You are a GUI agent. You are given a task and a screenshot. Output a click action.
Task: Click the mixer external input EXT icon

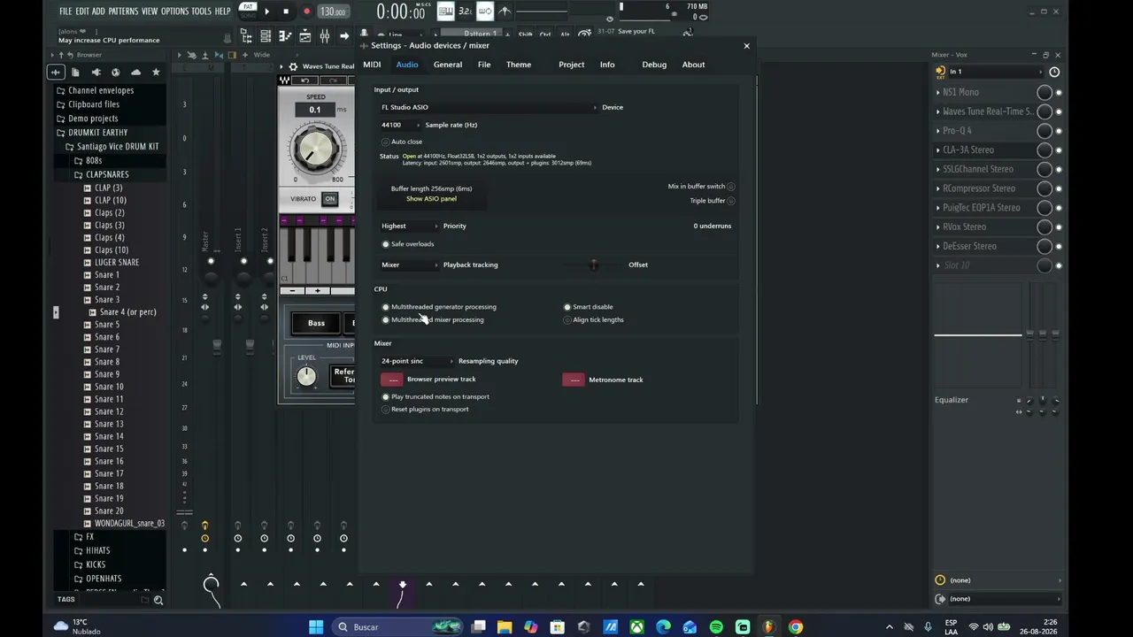tap(940, 72)
